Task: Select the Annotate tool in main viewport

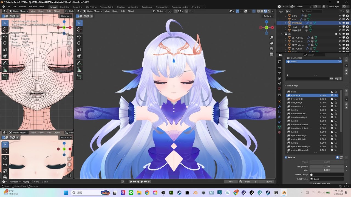Action: tap(79, 63)
